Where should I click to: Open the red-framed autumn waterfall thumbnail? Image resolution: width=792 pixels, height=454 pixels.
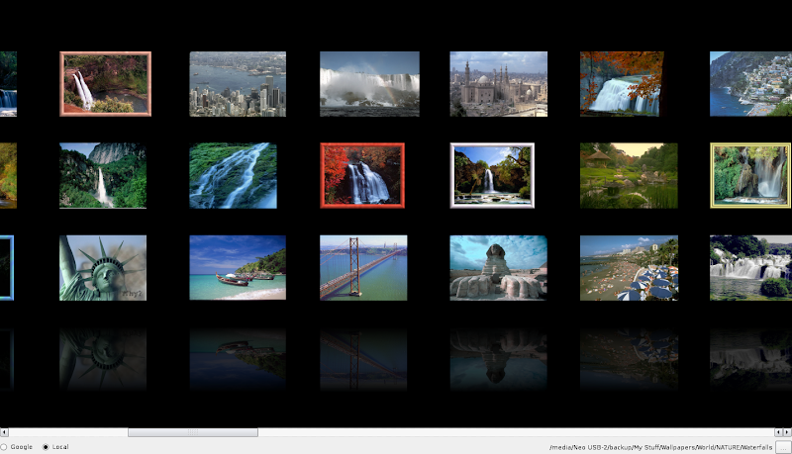pyautogui.click(x=362, y=175)
